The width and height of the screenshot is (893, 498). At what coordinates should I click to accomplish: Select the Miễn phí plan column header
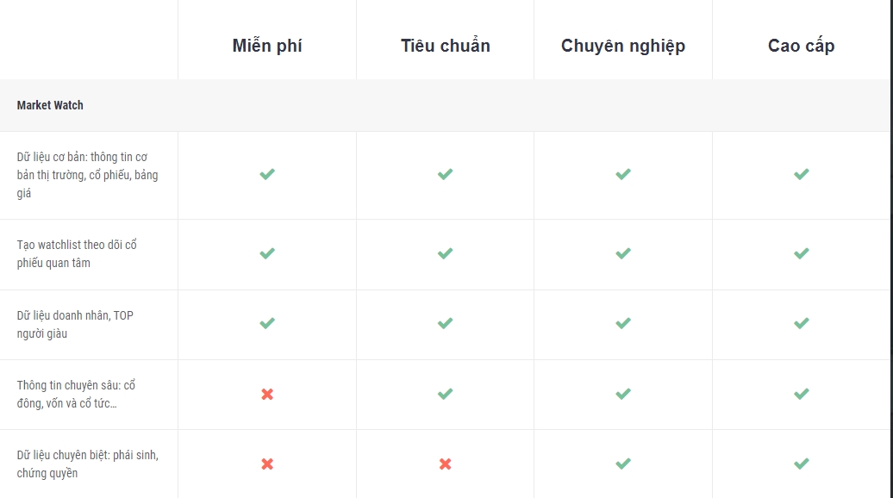click(x=267, y=46)
